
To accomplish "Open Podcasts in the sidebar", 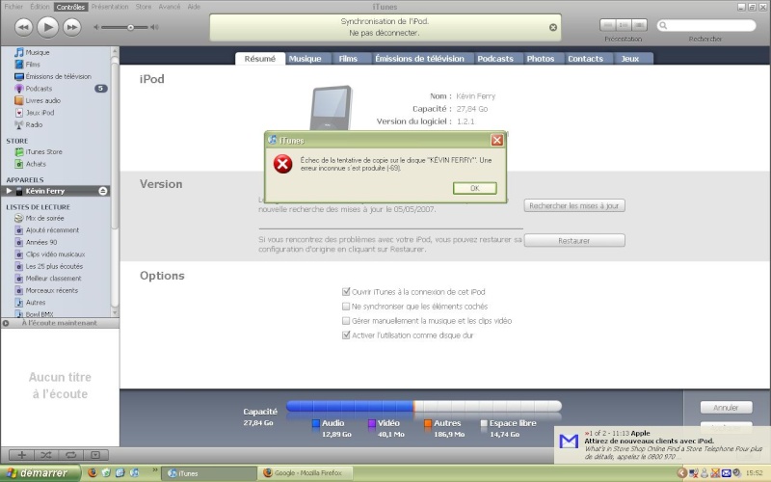I will pos(39,89).
